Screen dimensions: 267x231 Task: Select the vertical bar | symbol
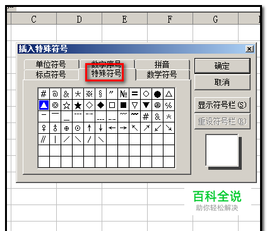pyautogui.click(x=55, y=139)
